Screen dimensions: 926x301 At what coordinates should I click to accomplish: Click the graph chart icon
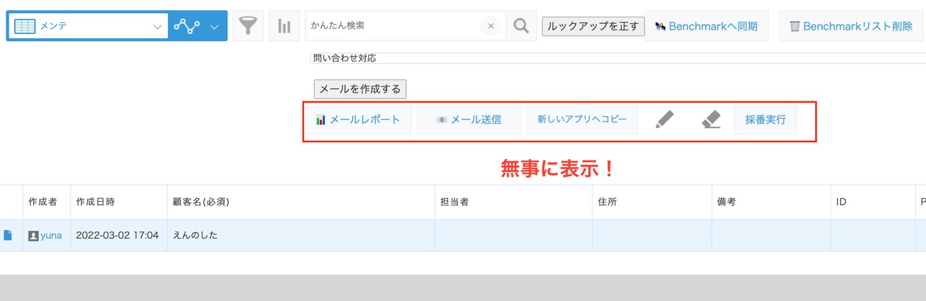[x=187, y=27]
